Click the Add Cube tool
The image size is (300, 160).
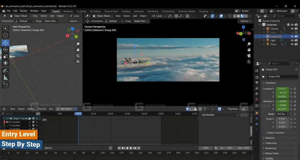point(5,85)
